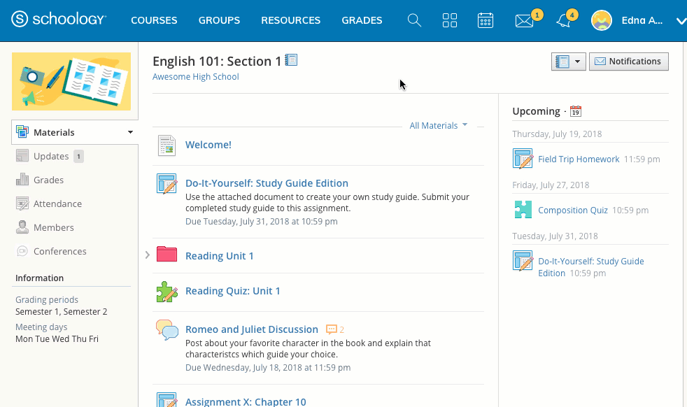The image size is (687, 407).
Task: Click Edna's profile avatar
Action: coord(601,20)
